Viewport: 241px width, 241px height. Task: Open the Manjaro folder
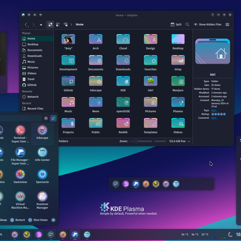coord(178,84)
